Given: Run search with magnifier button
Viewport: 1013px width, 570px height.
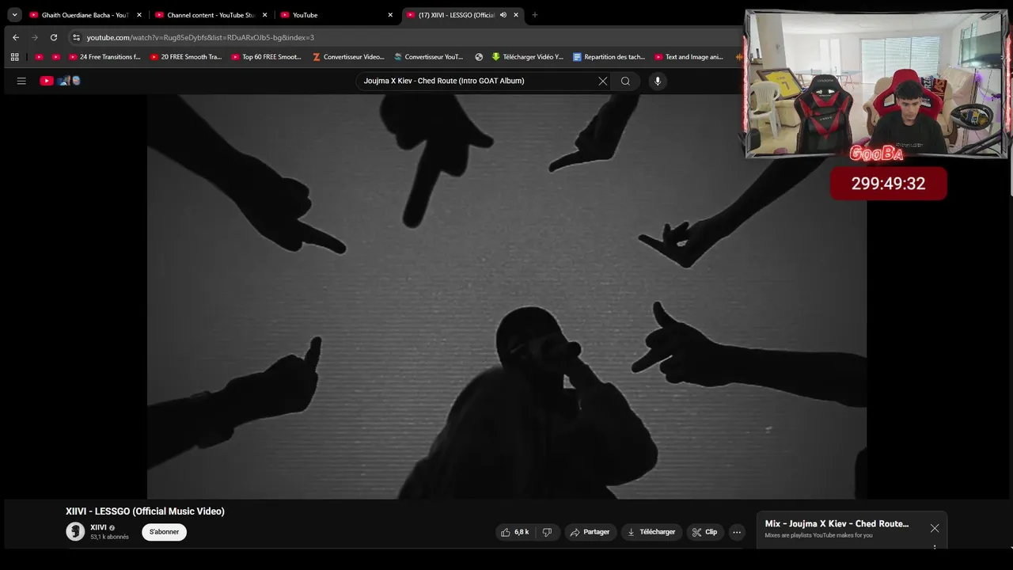Looking at the screenshot, I should 625,81.
